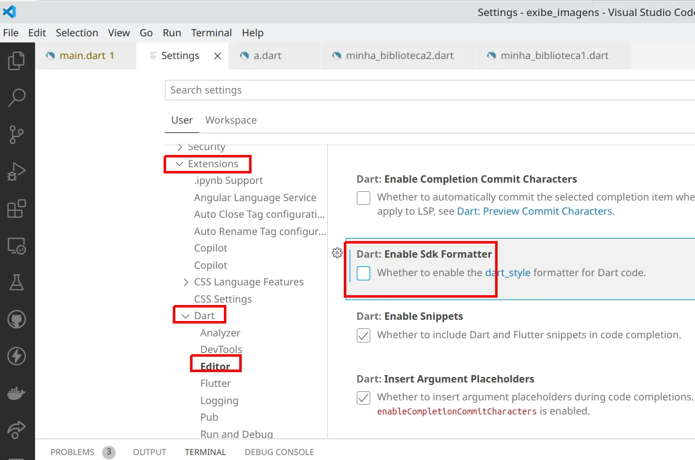Open the Search view in activity bar
The image size is (695, 460).
(17, 98)
